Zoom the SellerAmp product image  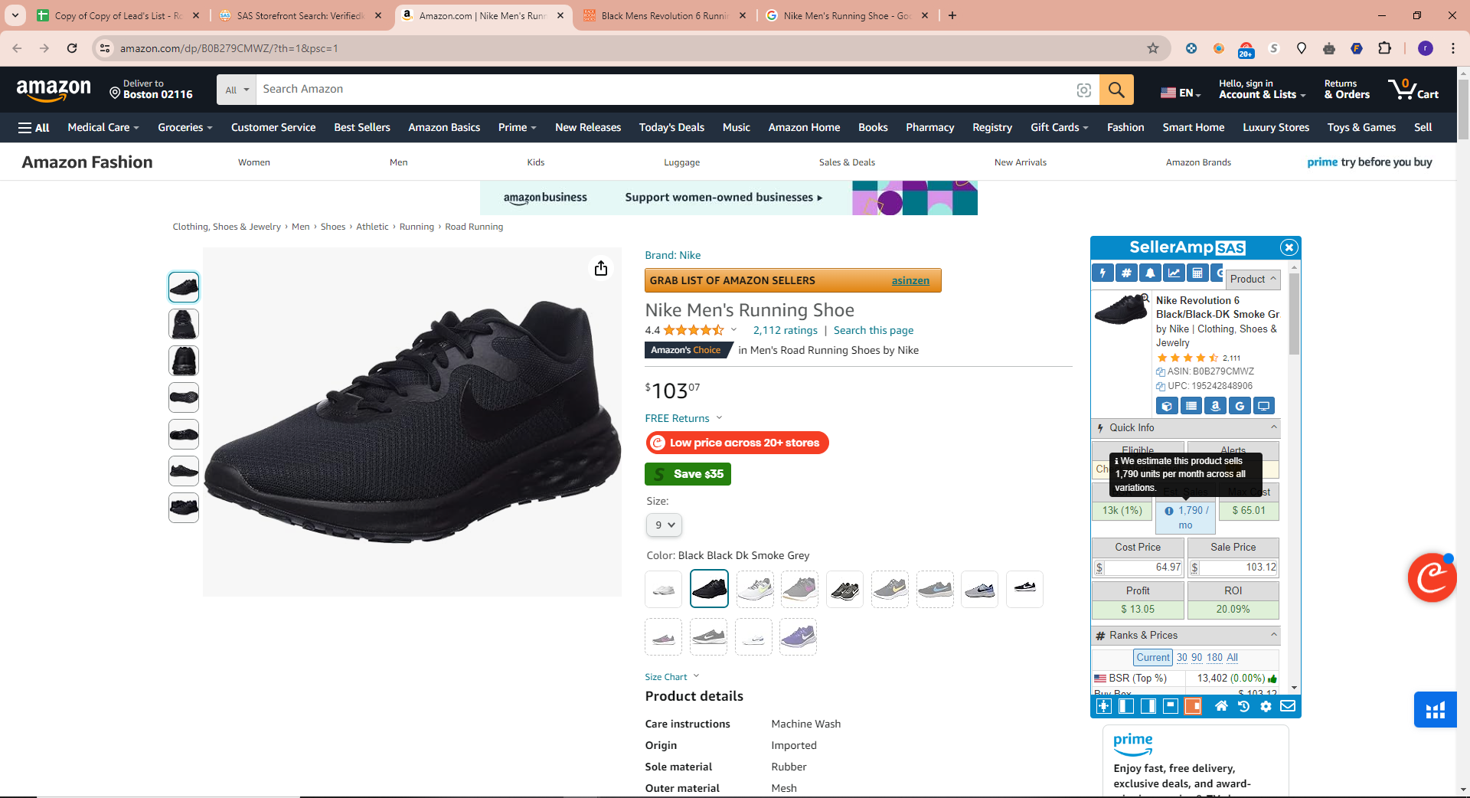[1145, 298]
